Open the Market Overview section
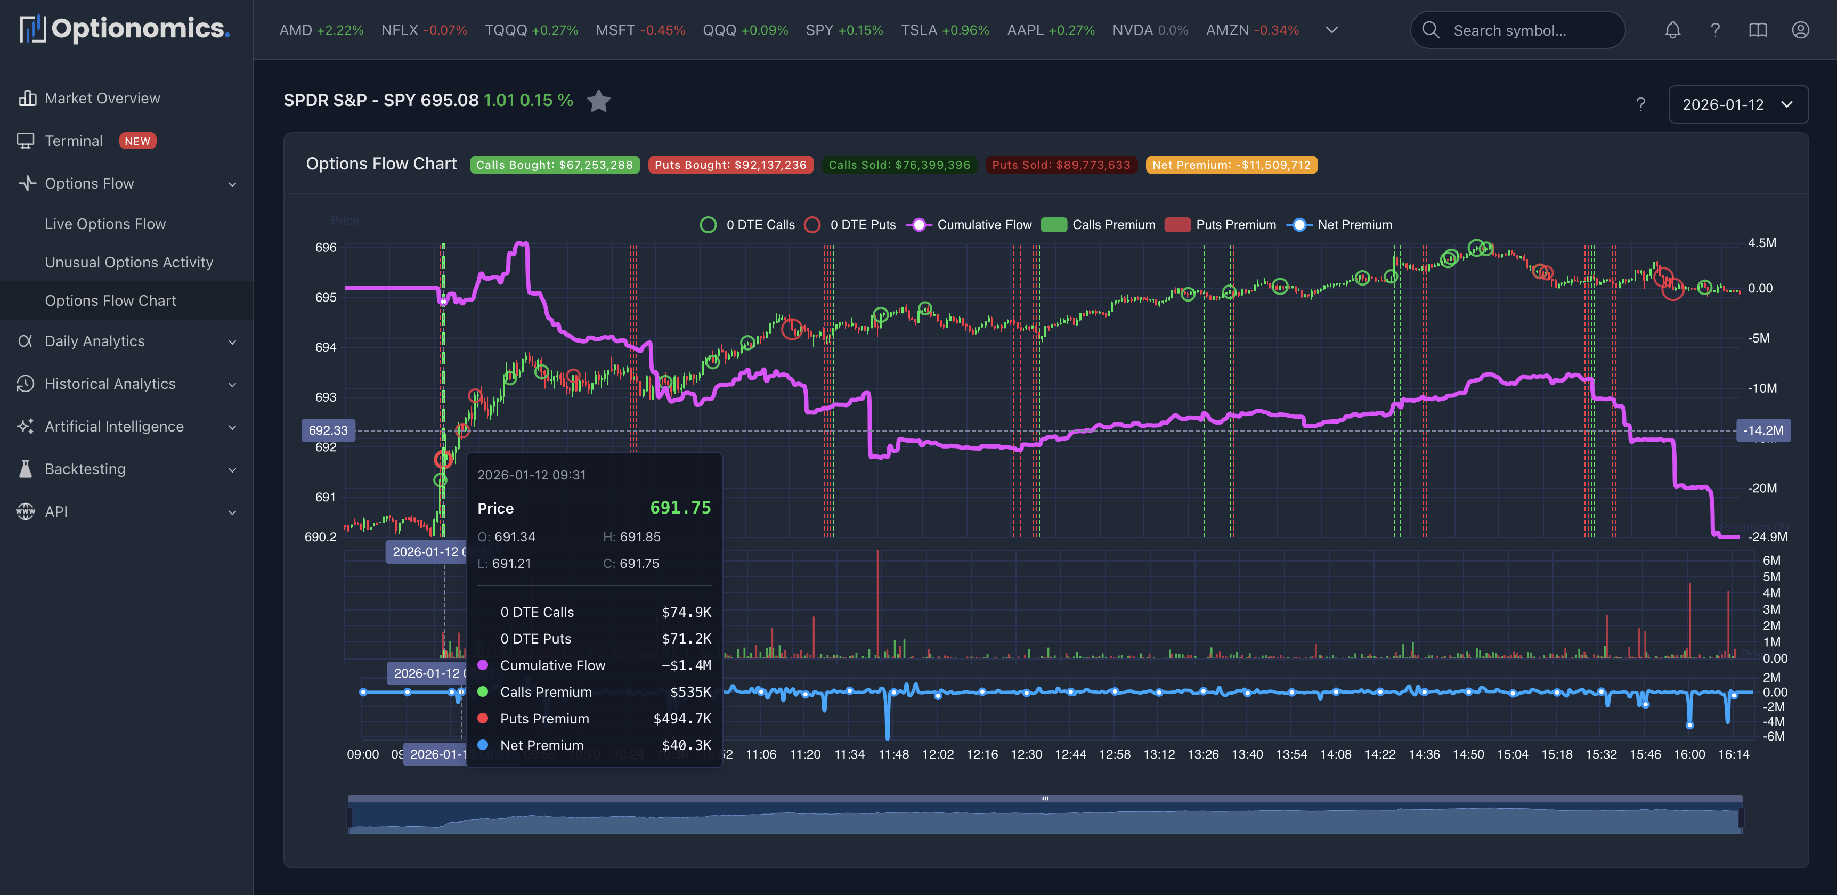1837x895 pixels. click(x=102, y=97)
